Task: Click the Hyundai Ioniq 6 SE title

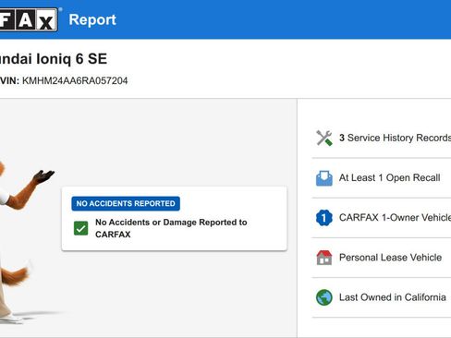Action: tap(54, 59)
